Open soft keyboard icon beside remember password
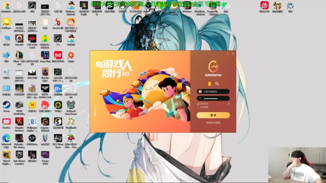This screenshot has height=183, width=326. click(228, 104)
